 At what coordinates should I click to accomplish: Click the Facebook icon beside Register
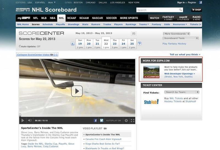(201, 2)
